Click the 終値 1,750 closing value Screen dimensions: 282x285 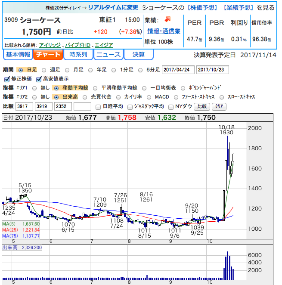point(200,118)
